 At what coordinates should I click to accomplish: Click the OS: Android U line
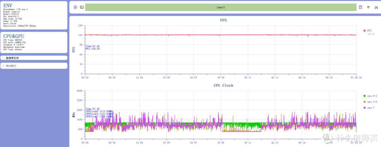click(11, 16)
